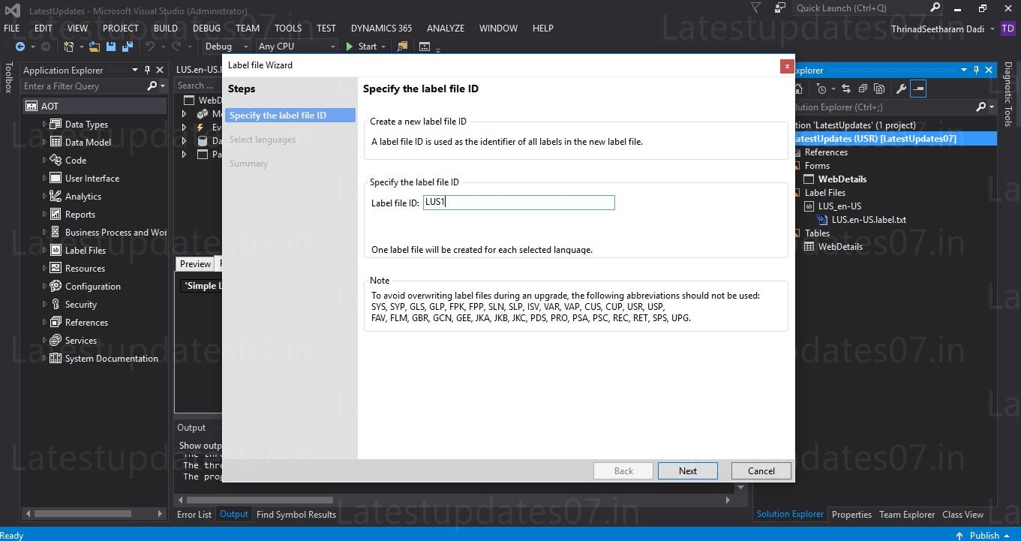Image resolution: width=1021 pixels, height=541 pixels.
Task: Click the Cancel button in the wizard
Action: [x=760, y=470]
